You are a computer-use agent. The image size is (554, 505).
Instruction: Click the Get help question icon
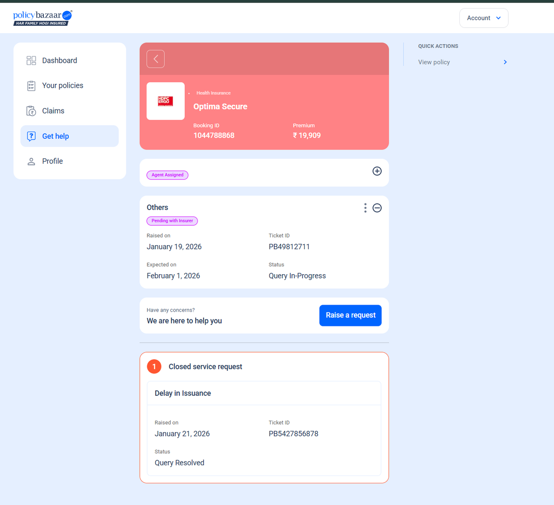[31, 136]
